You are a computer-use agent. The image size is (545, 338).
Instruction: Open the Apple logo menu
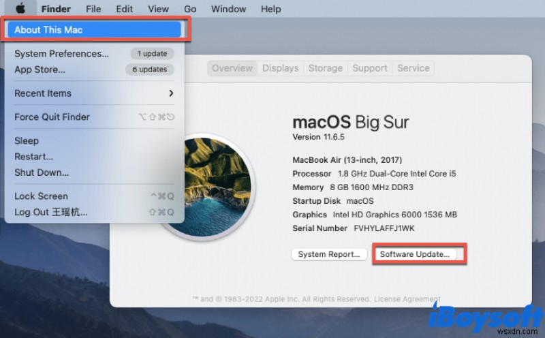coord(20,8)
